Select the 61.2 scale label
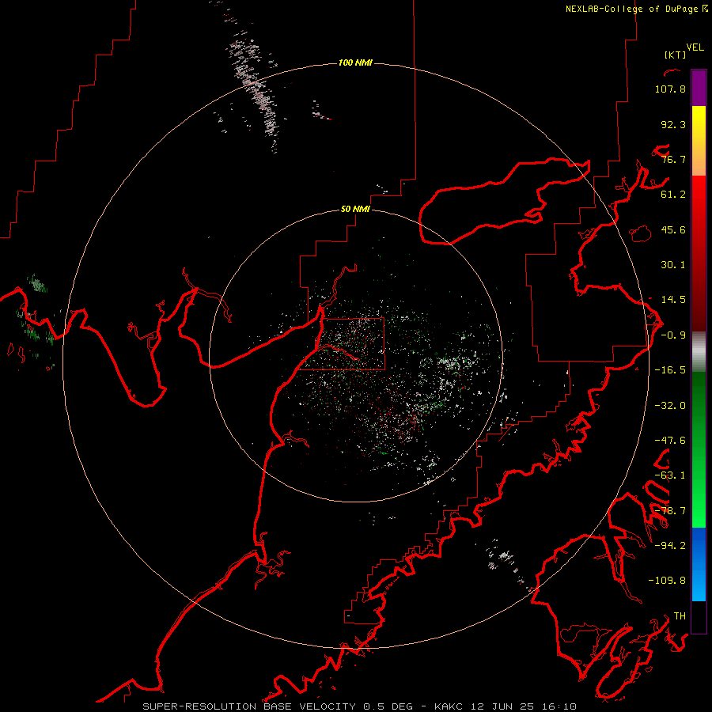 point(673,195)
